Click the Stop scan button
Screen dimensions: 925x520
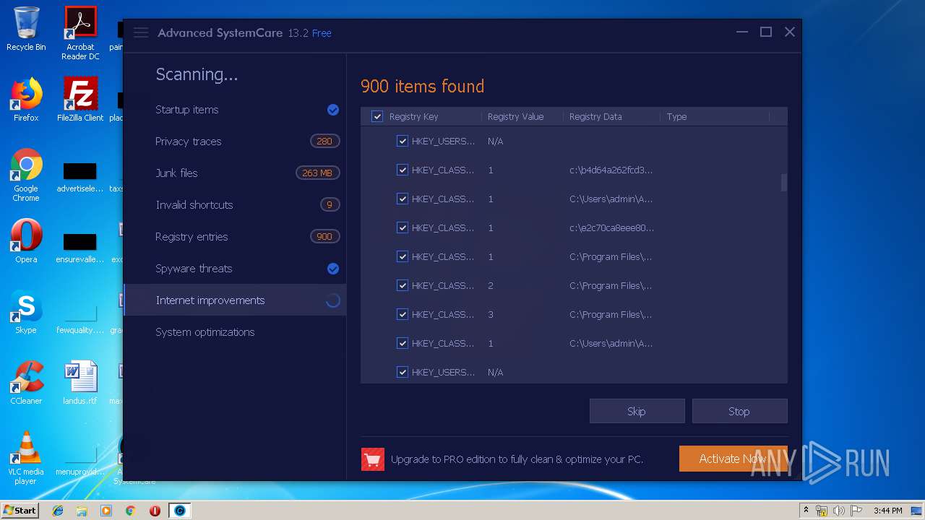739,411
